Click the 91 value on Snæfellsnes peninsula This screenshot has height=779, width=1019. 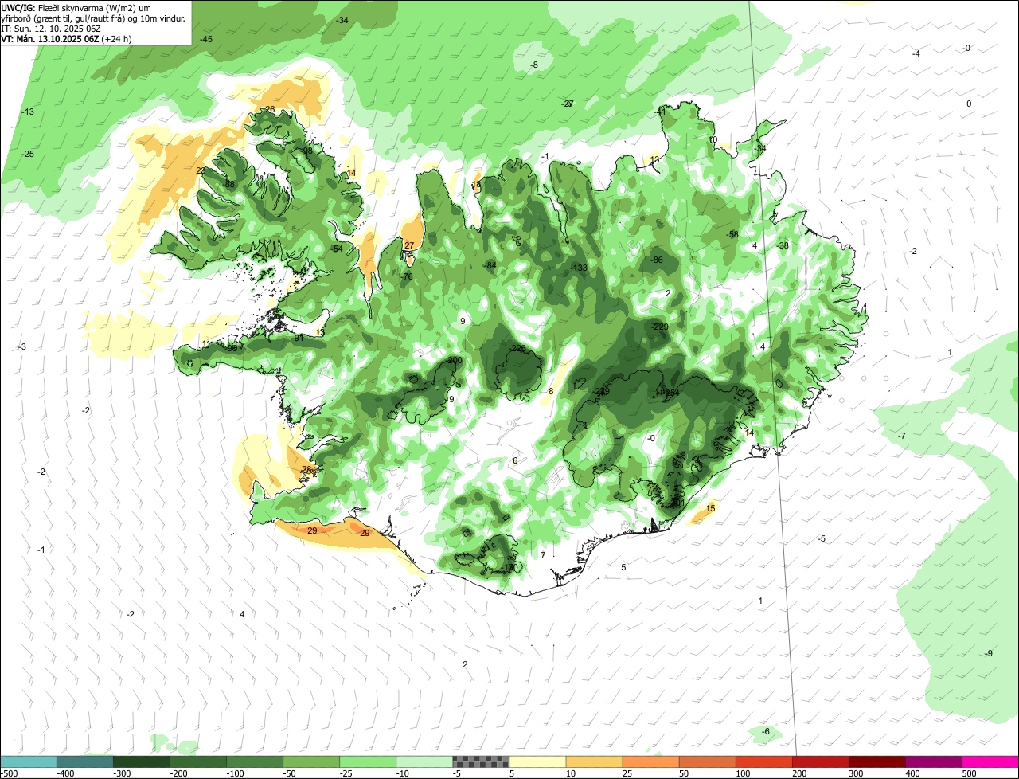[x=299, y=339]
